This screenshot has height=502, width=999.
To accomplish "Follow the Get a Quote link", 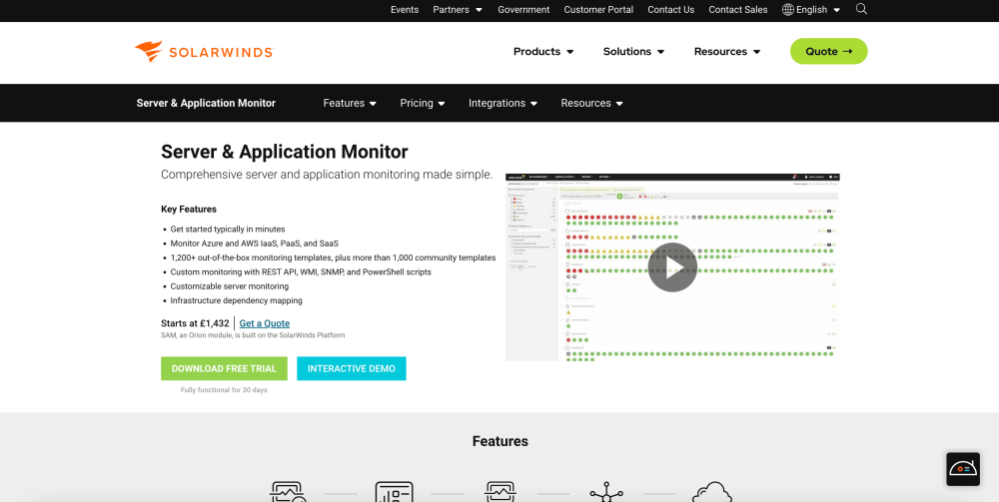I will 265,323.
